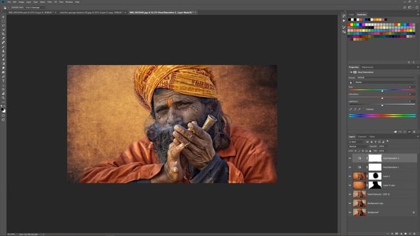
Task: Select the Rectangular Marquee tool
Action: point(3,21)
